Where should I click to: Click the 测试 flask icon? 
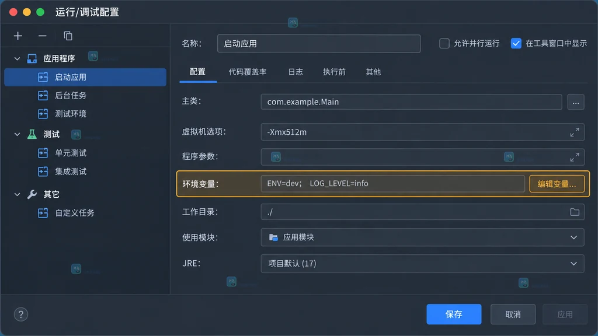[32, 134]
